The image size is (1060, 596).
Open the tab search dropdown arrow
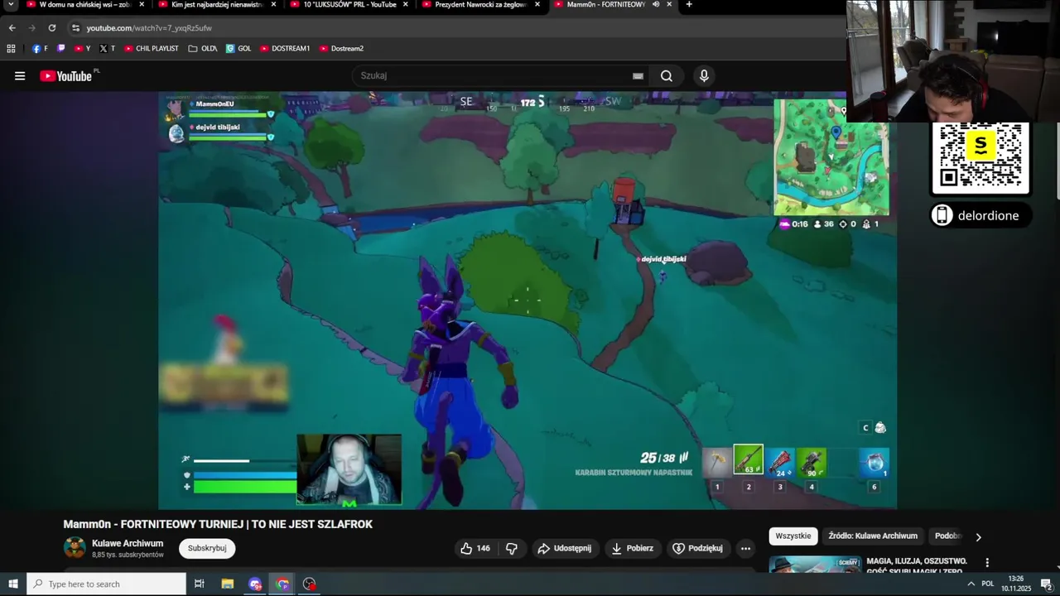[11, 4]
